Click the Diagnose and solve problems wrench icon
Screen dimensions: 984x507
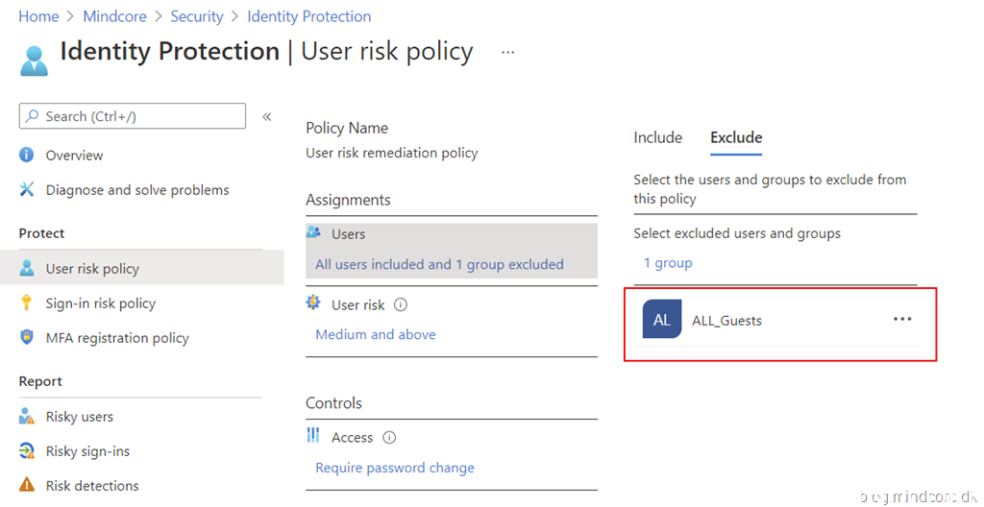click(27, 190)
